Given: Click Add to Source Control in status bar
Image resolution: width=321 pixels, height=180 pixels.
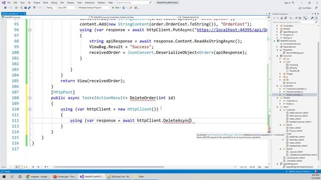Looking at the screenshot, I should tap(298, 171).
